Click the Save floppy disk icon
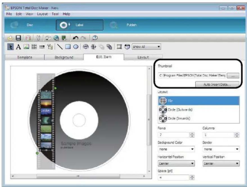Image resolution: width=247 pixels, height=187 pixels. 18,38
